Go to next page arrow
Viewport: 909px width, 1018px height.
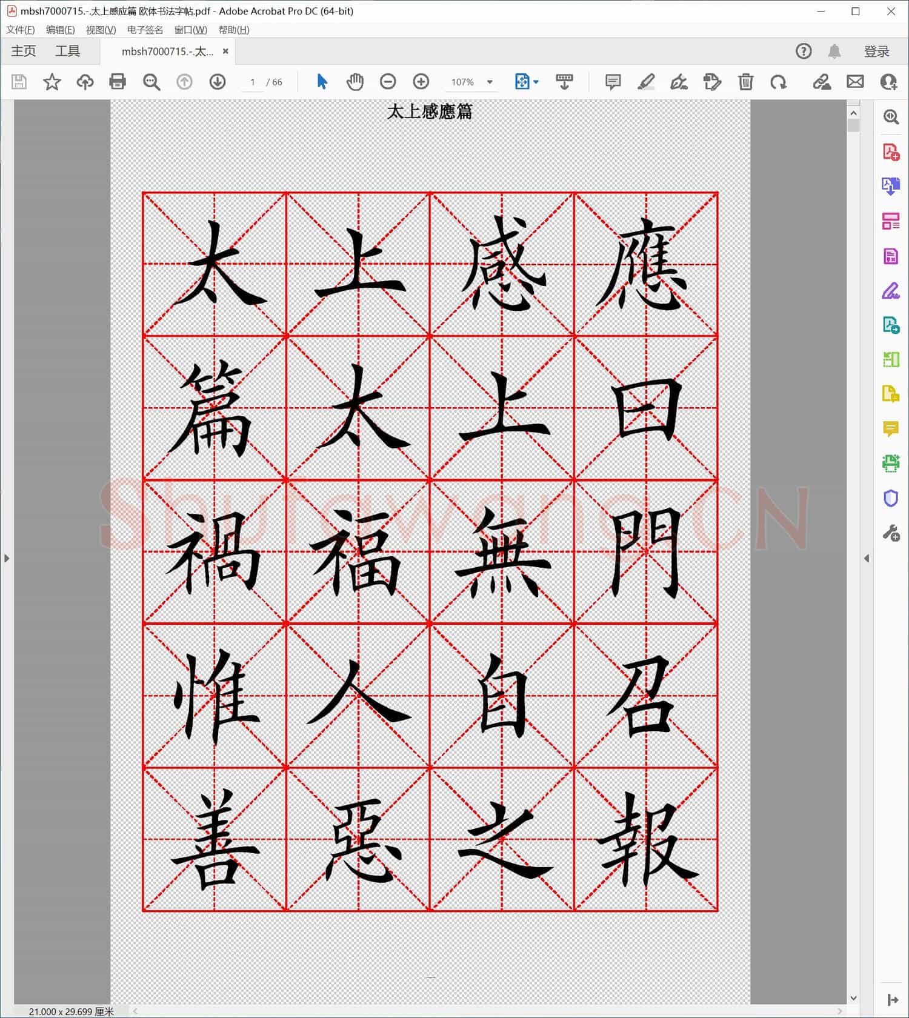(x=218, y=82)
